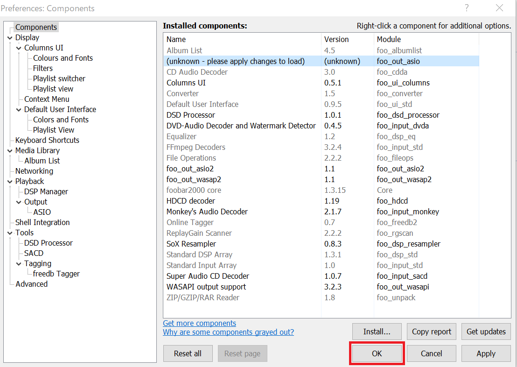Sort components by Name column header
The height and width of the screenshot is (367, 517).
[x=242, y=39]
